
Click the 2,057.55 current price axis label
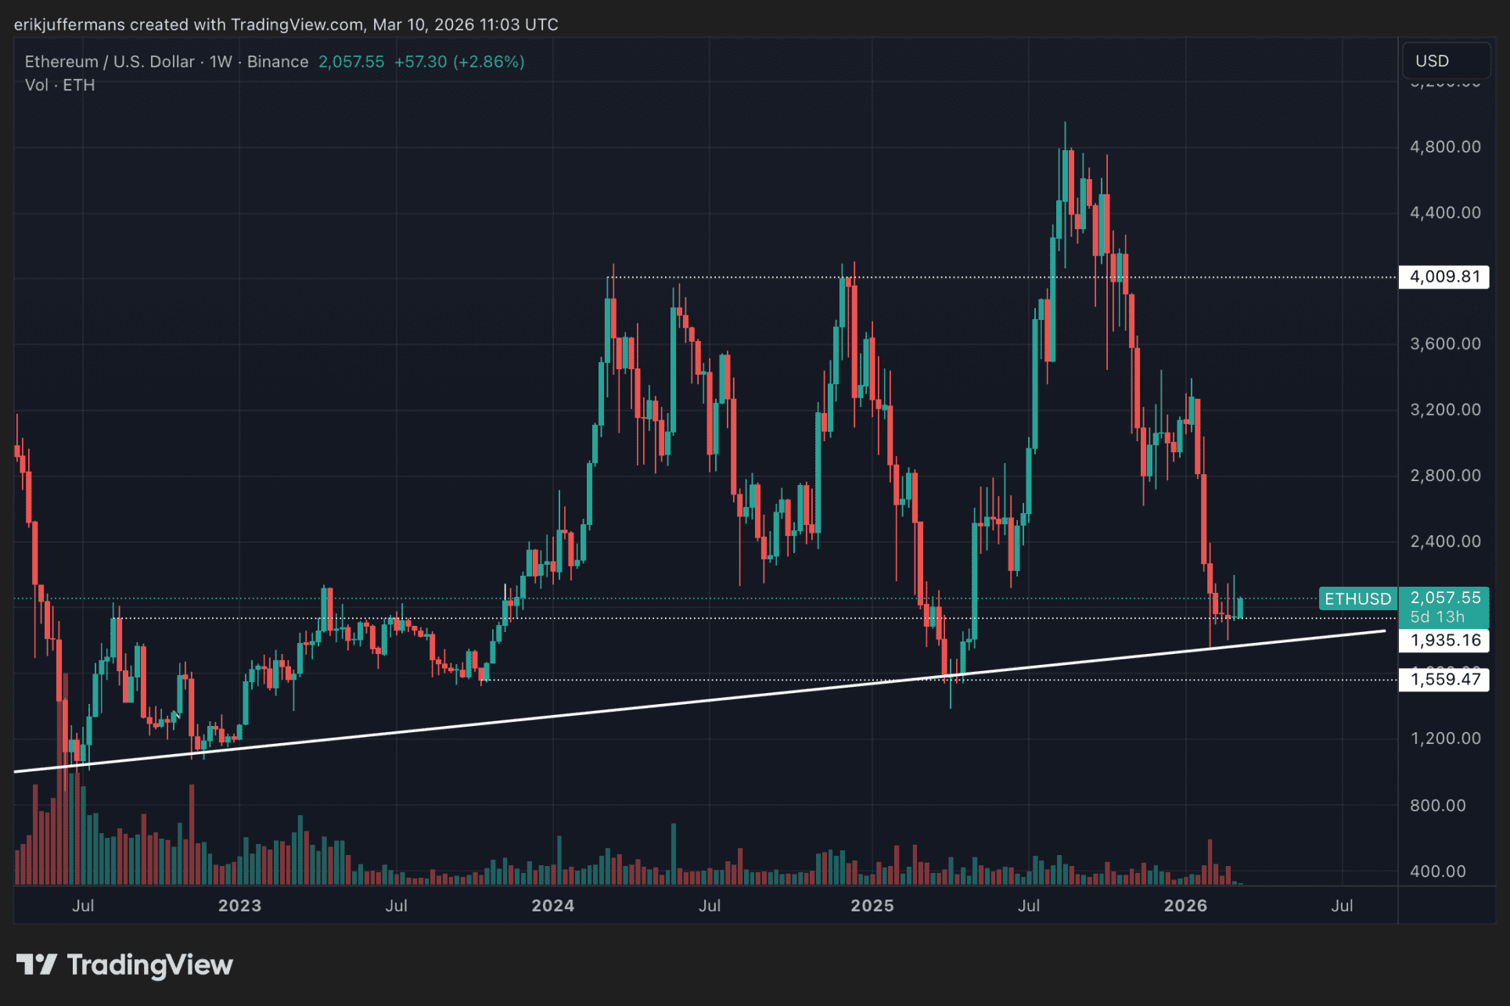(1444, 598)
